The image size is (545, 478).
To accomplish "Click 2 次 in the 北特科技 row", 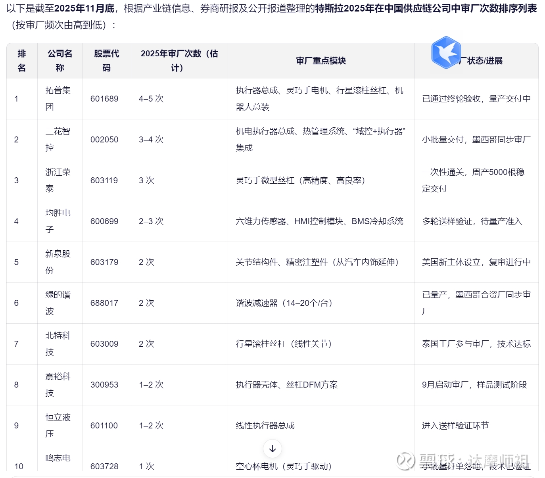I will click(x=146, y=344).
